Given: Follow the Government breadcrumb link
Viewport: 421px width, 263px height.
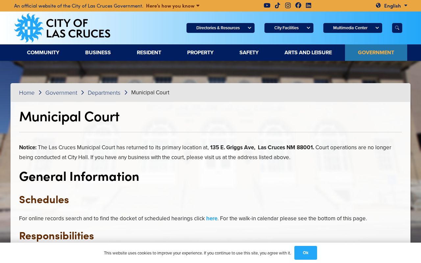Looking at the screenshot, I should (x=61, y=93).
